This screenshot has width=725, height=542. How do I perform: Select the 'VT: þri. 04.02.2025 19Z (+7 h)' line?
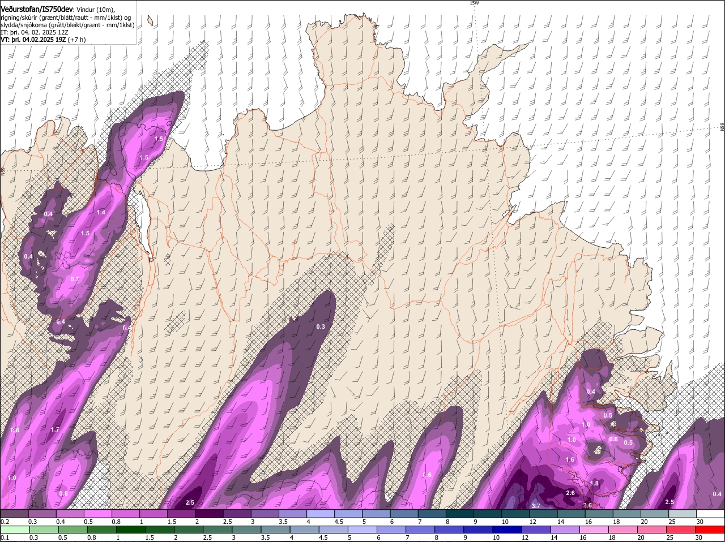click(44, 40)
